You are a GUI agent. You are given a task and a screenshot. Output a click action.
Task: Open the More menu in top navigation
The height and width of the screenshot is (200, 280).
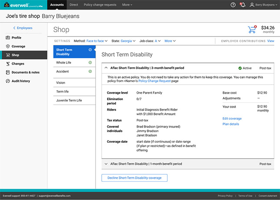[x=127, y=5]
